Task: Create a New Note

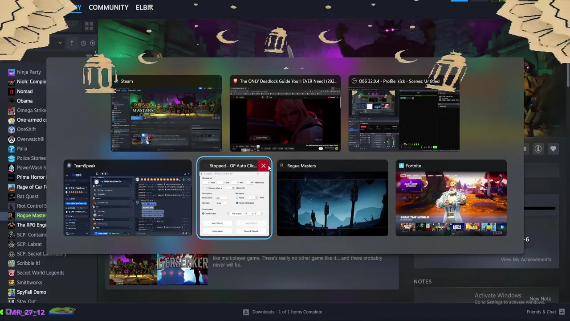Action: tap(540, 299)
